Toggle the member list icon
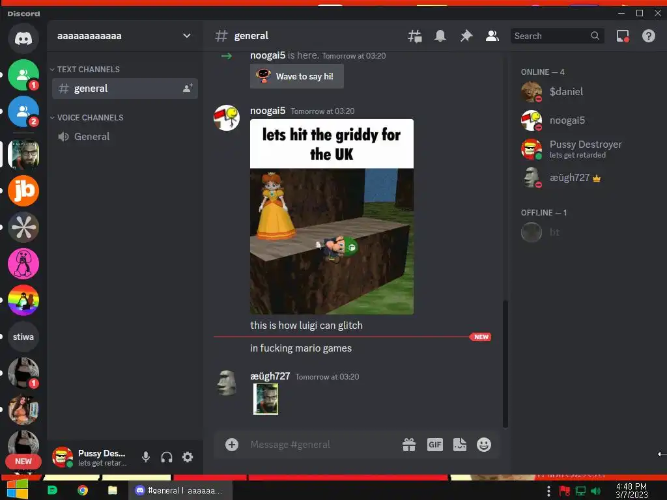Screen dimensions: 667x500 coord(492,36)
